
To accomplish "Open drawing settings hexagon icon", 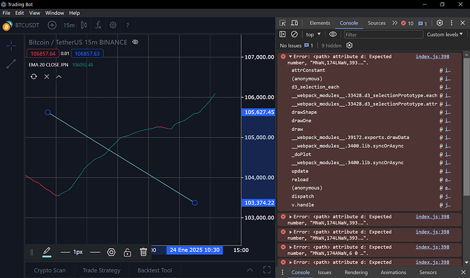I will tap(111, 252).
